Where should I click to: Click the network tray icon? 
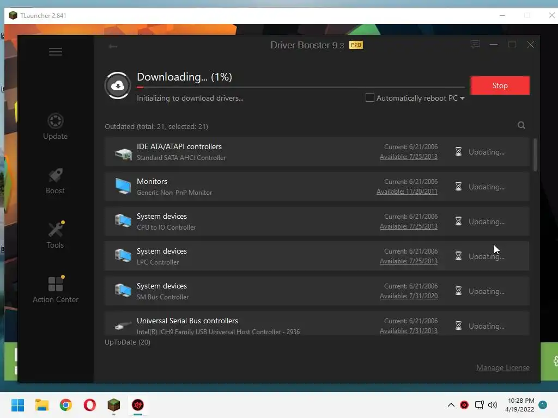(480, 405)
